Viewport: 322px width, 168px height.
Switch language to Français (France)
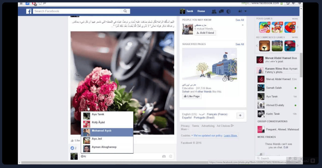point(217,114)
